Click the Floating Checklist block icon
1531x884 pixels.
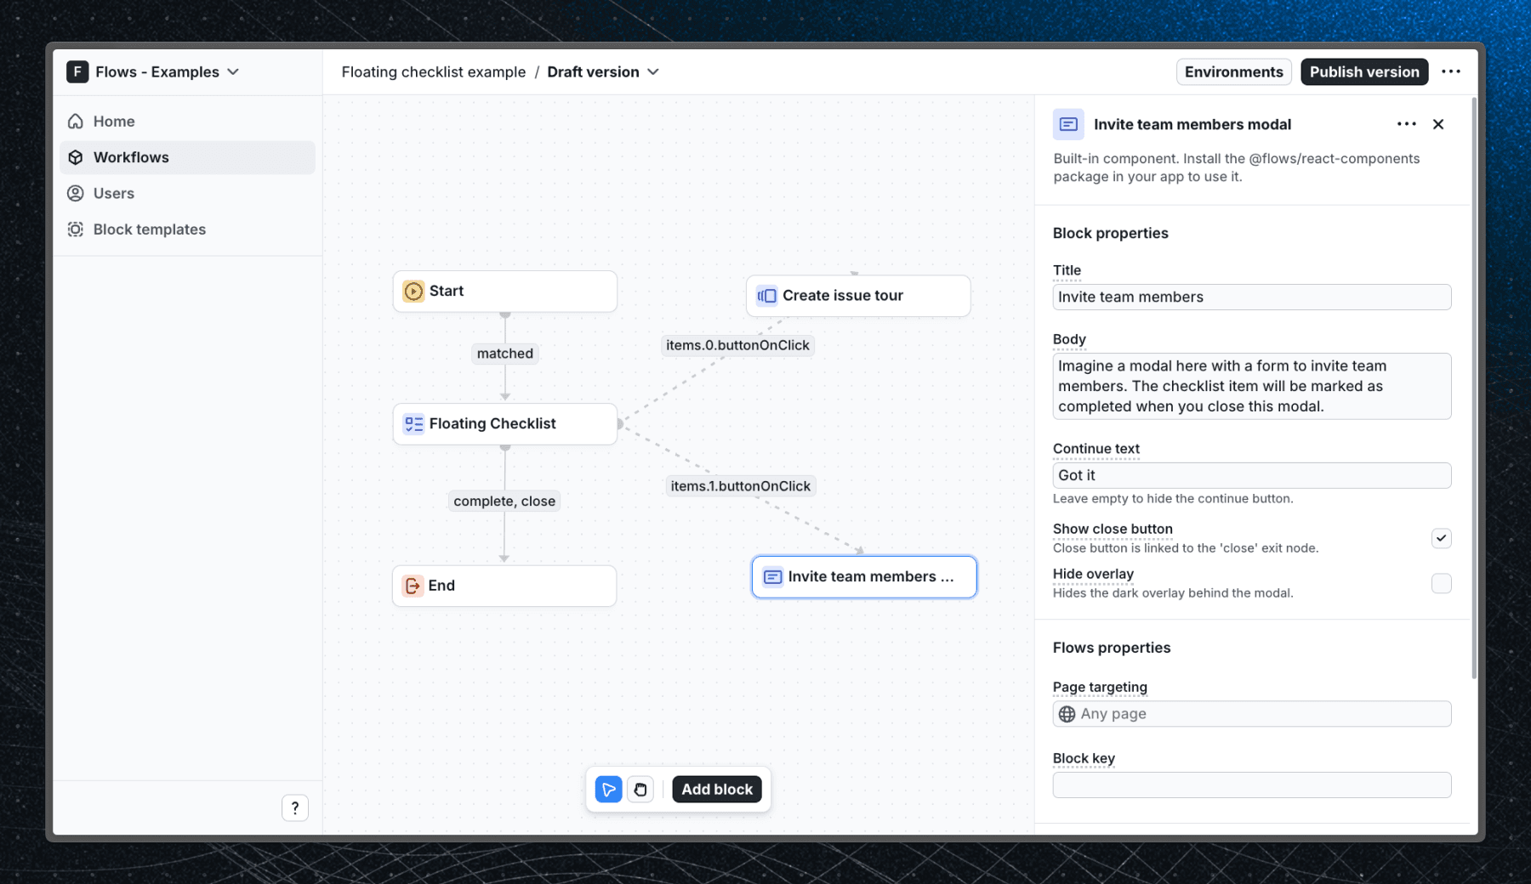click(413, 423)
